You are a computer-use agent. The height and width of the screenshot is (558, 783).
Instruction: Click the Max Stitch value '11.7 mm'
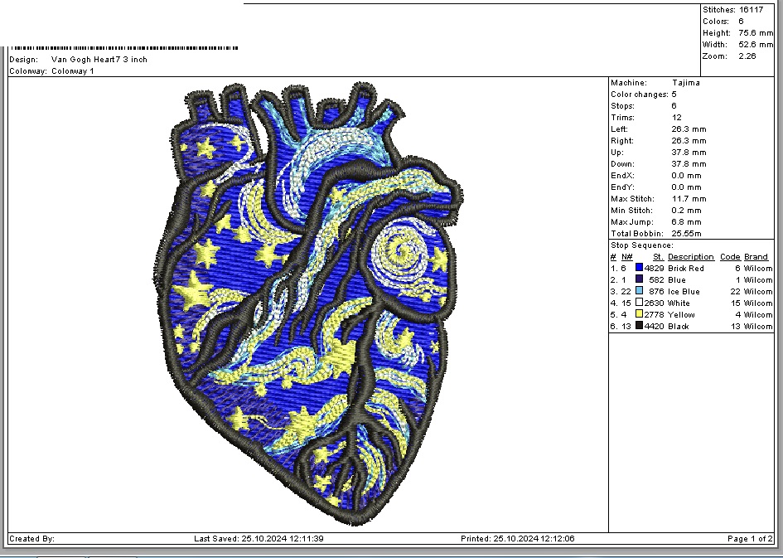pos(689,199)
